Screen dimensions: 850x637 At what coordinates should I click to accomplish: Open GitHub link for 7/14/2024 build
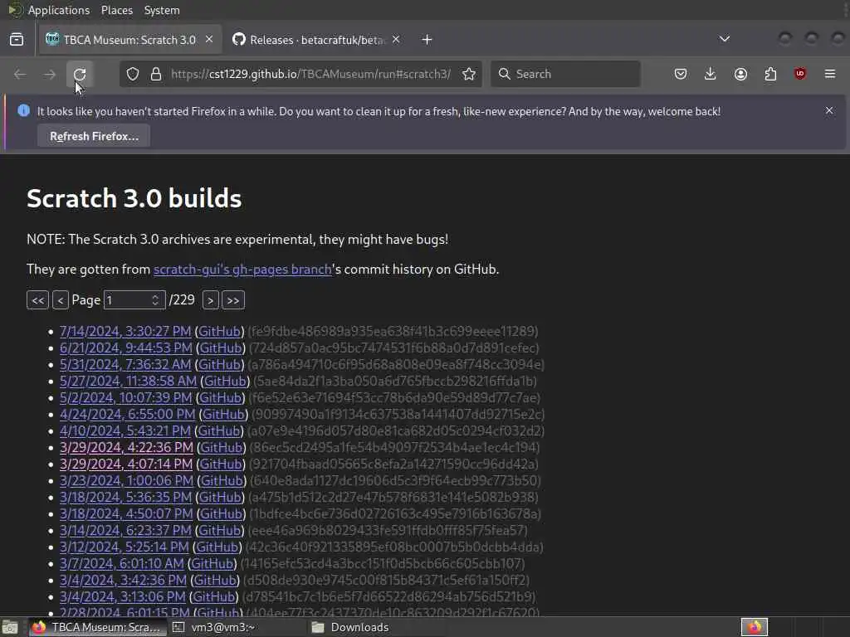tap(219, 331)
